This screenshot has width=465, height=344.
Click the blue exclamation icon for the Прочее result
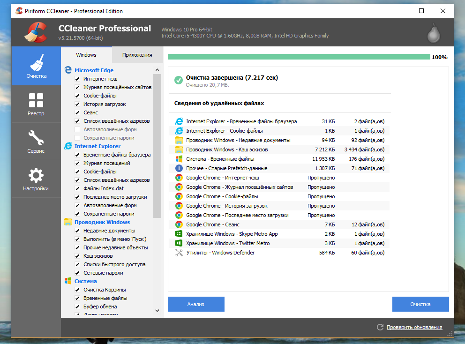[x=179, y=168]
